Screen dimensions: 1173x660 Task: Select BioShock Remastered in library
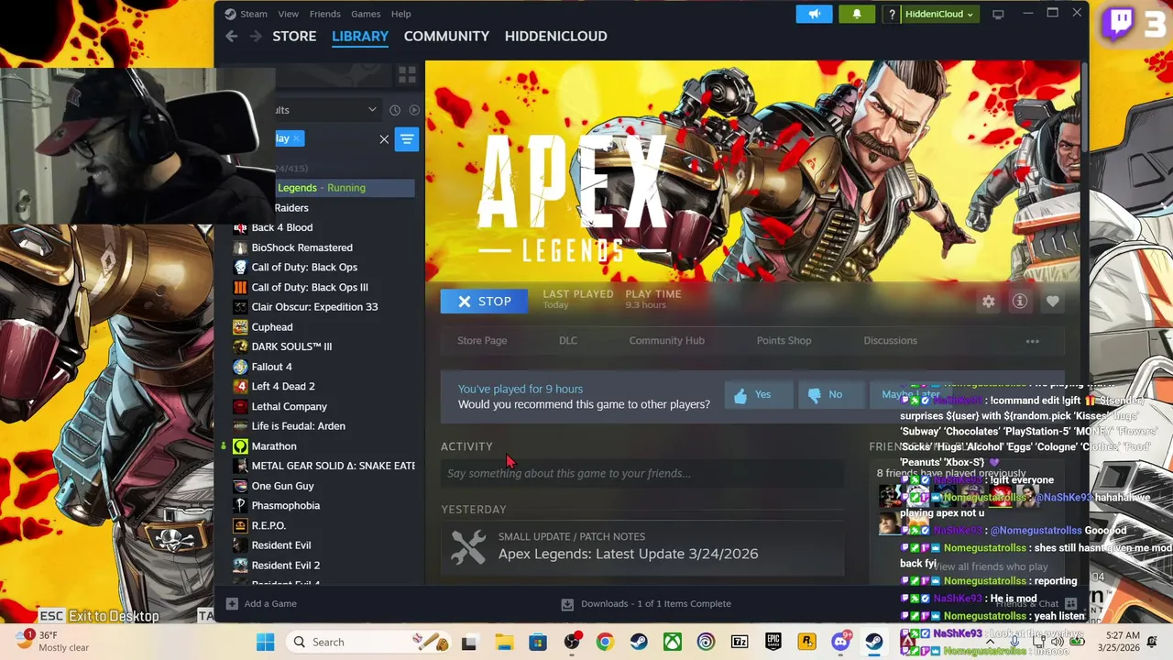click(301, 247)
